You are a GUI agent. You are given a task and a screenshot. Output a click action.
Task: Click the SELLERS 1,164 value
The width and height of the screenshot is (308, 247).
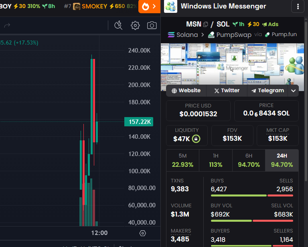pos(286,239)
